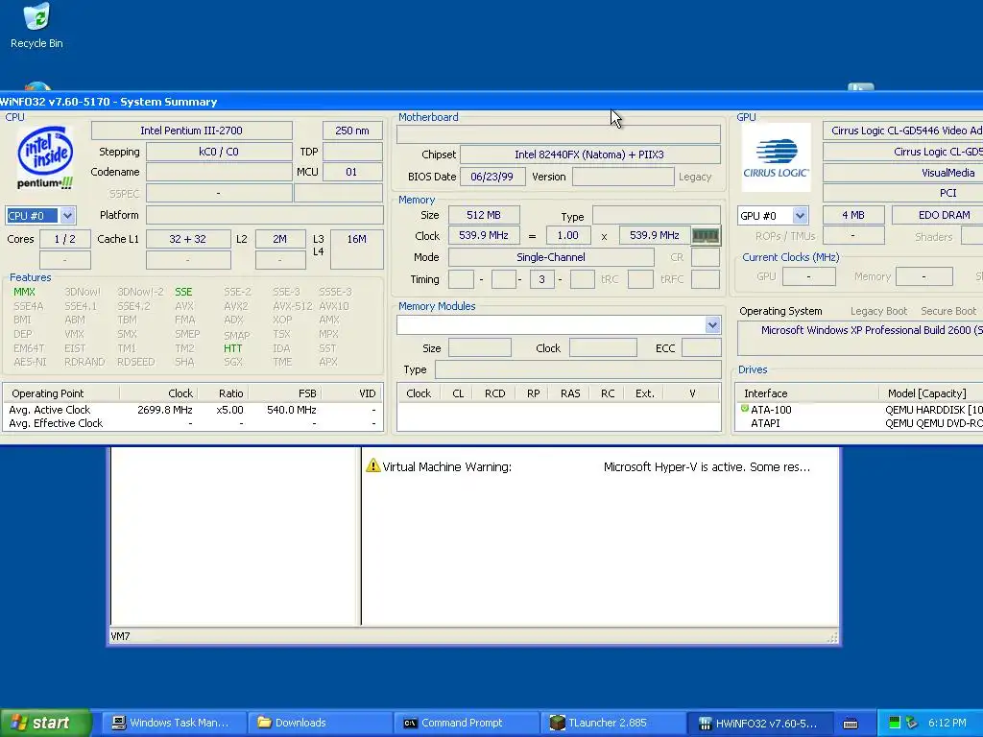Click the green system tray icon

pyautogui.click(x=895, y=723)
